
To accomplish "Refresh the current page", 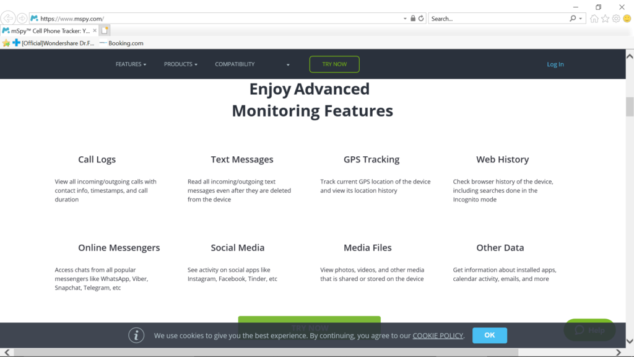I will (x=420, y=18).
